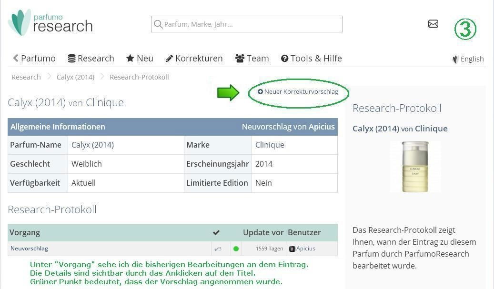494x289 pixels.
Task: Go back to Parfumo via chevron
Action: click(x=15, y=58)
